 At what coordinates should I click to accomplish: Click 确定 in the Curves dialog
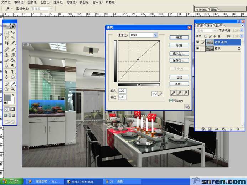tap(179, 37)
